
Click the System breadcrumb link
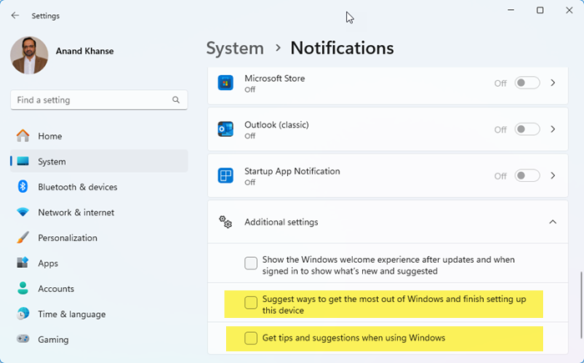pos(234,48)
